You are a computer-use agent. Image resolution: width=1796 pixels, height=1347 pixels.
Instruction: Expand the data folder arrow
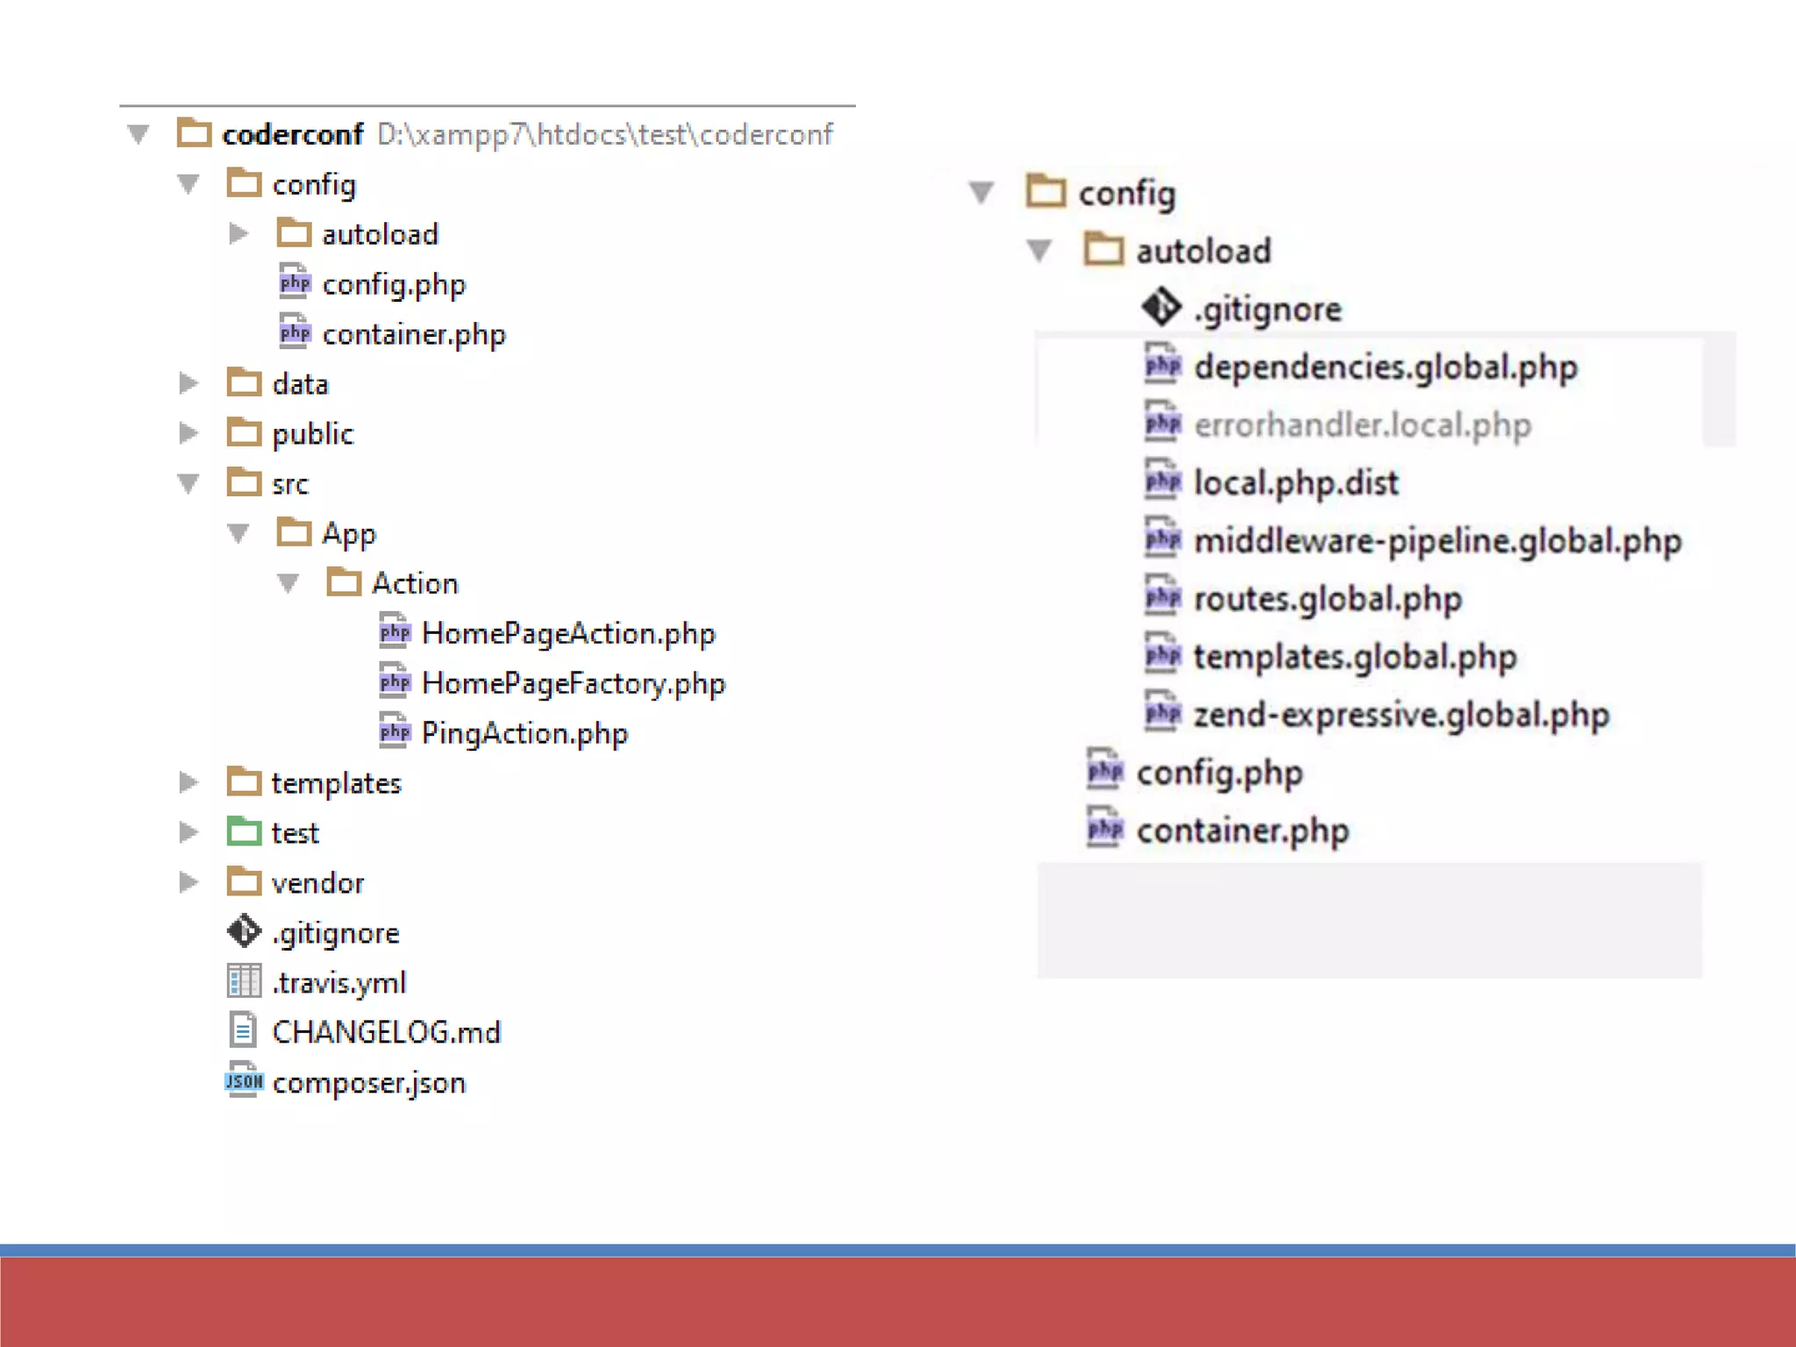pos(188,383)
